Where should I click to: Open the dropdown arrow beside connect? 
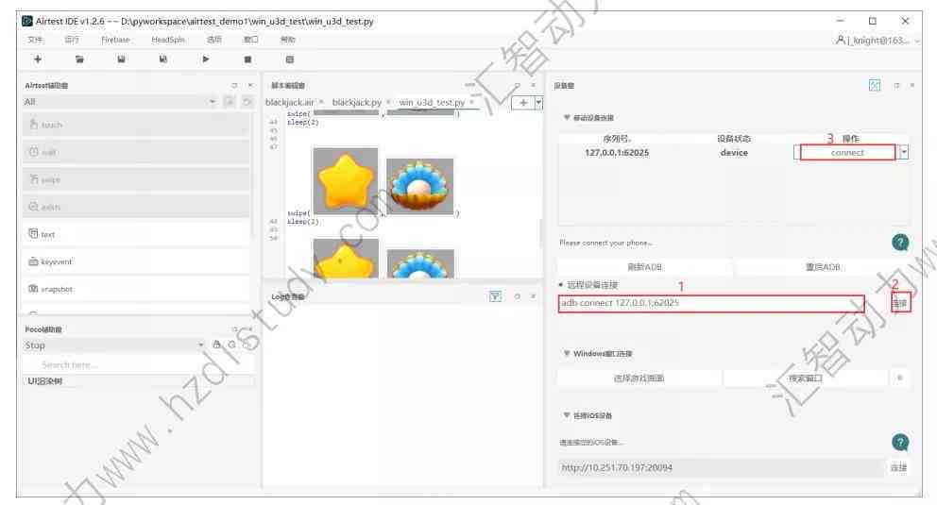904,152
